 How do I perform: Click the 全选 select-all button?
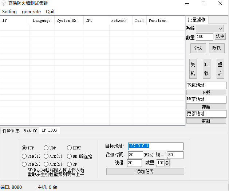[x=198, y=48]
